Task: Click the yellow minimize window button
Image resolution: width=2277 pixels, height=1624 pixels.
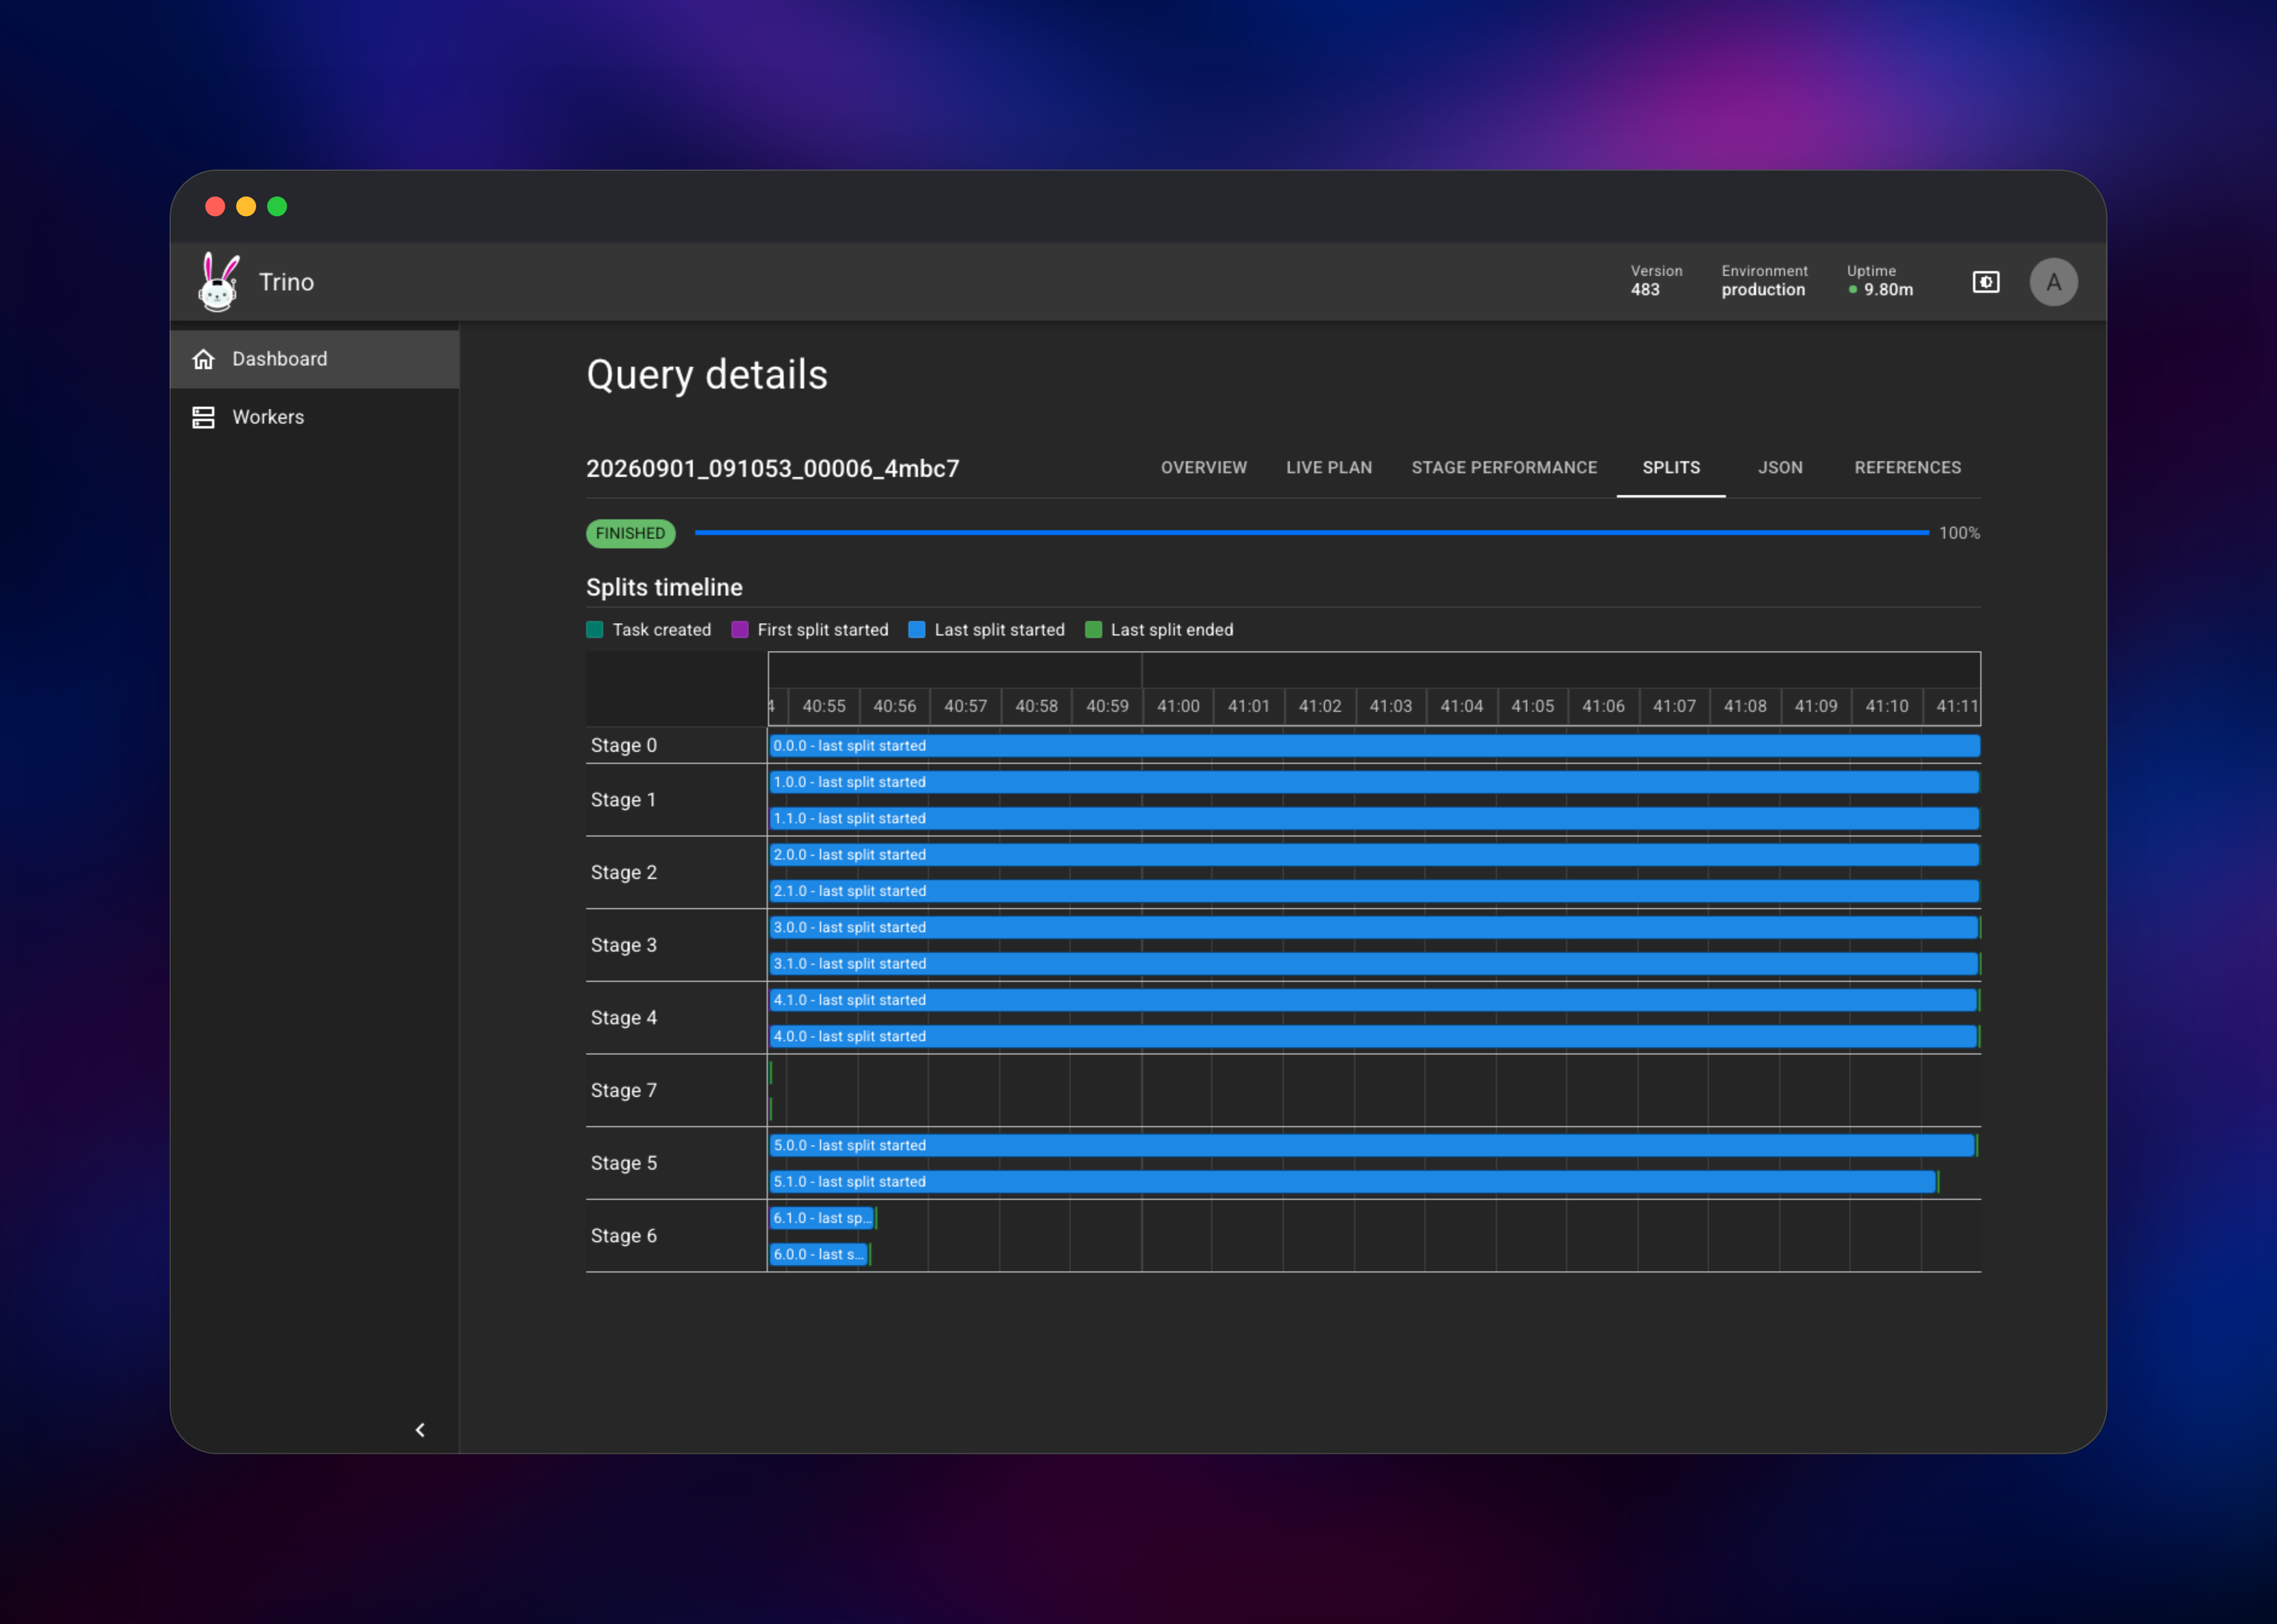Action: pyautogui.click(x=246, y=206)
